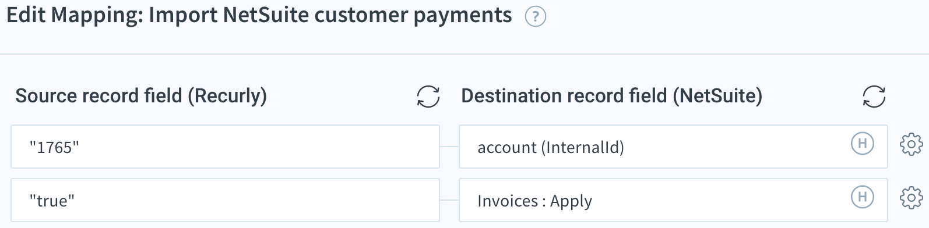Select the source field containing "true"
Image resolution: width=929 pixels, height=228 pixels.
click(225, 200)
